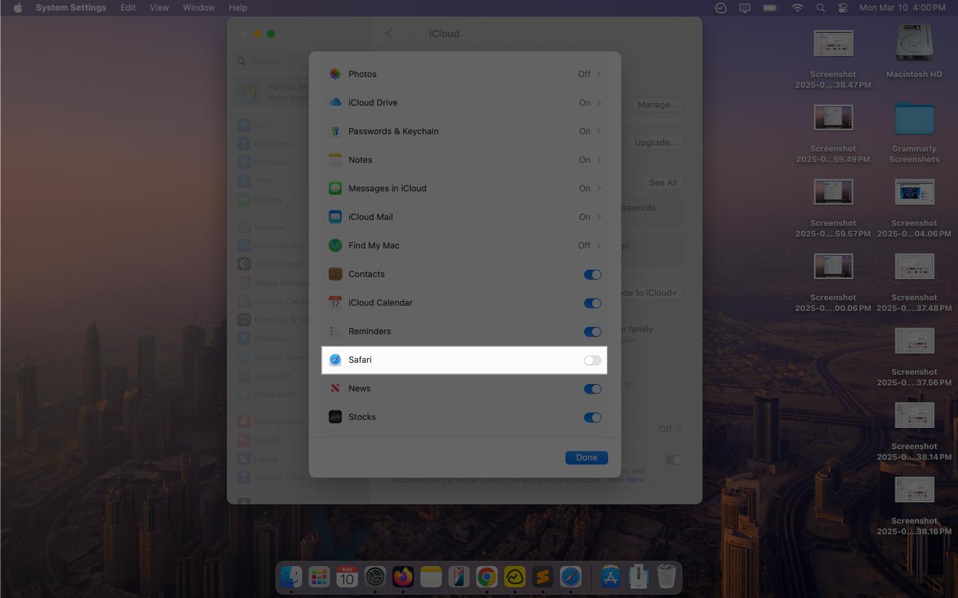Viewport: 958px width, 598px height.
Task: Click the Messages in iCloud bubble icon
Action: click(335, 188)
